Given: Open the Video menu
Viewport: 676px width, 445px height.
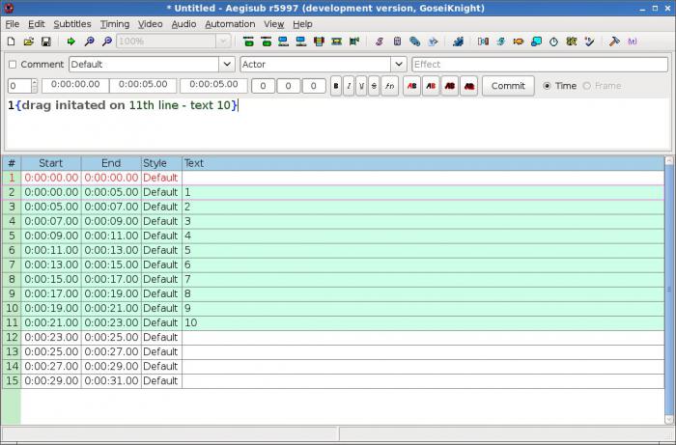Looking at the screenshot, I should click(150, 24).
